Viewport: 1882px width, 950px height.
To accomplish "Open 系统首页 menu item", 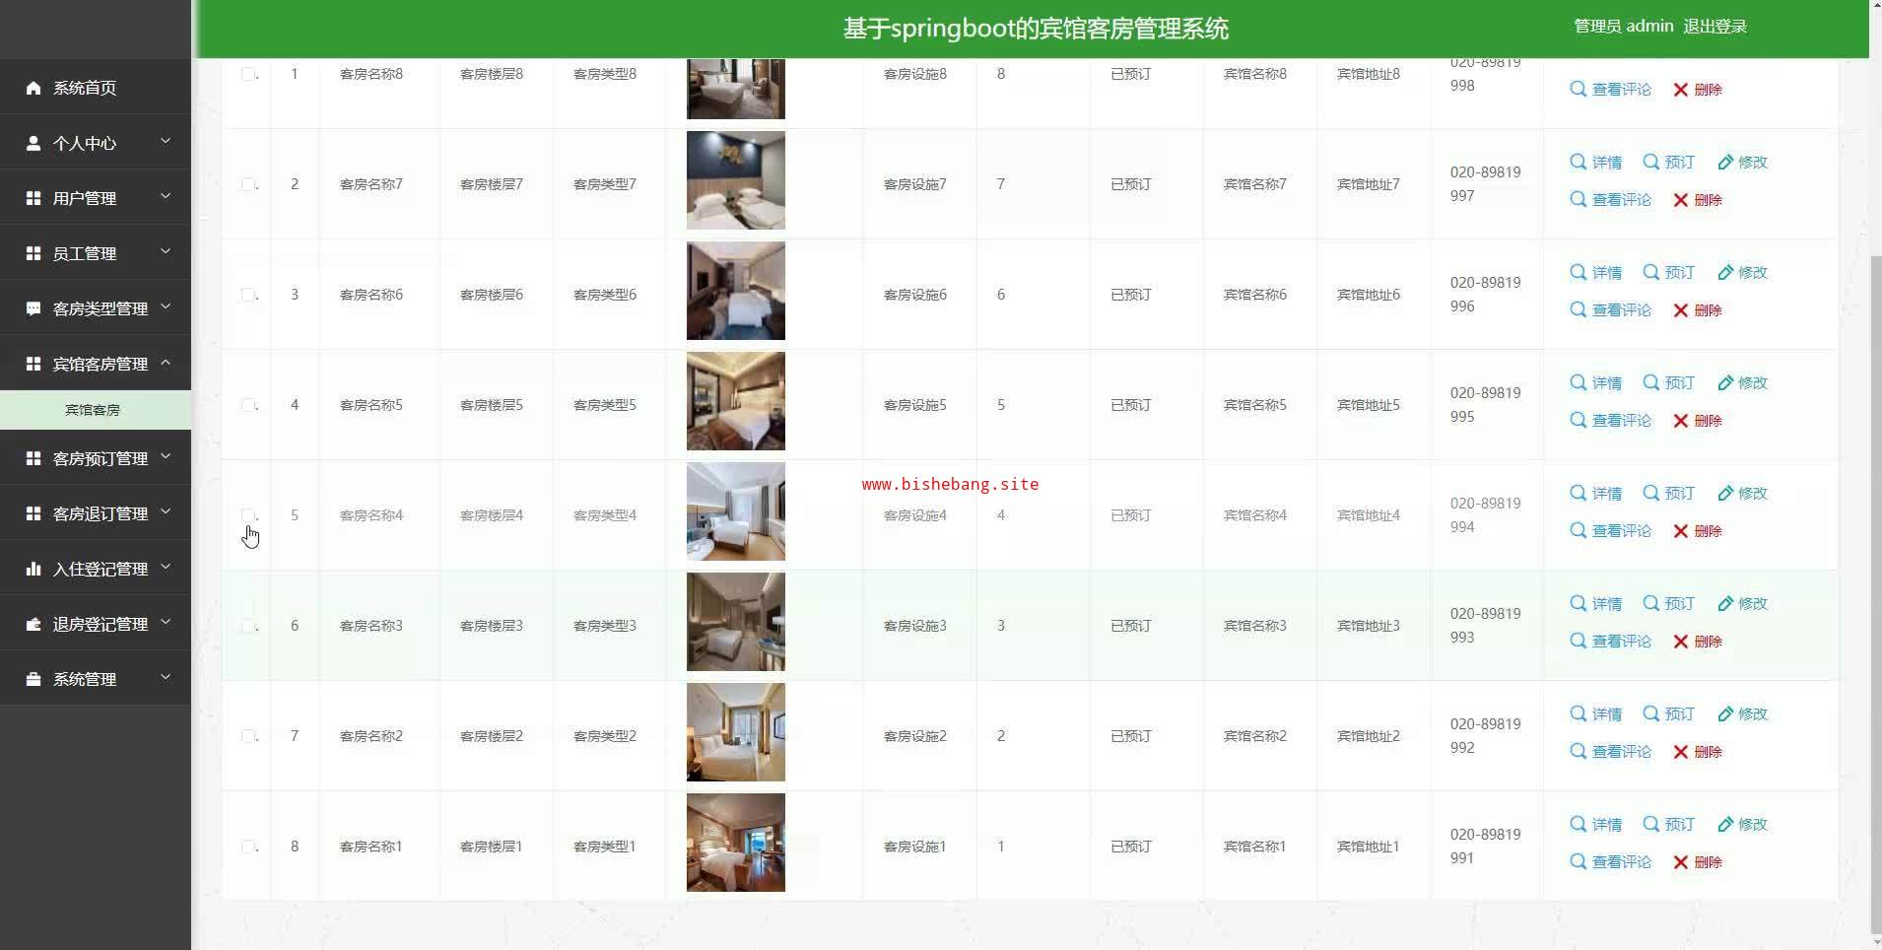I will [96, 88].
